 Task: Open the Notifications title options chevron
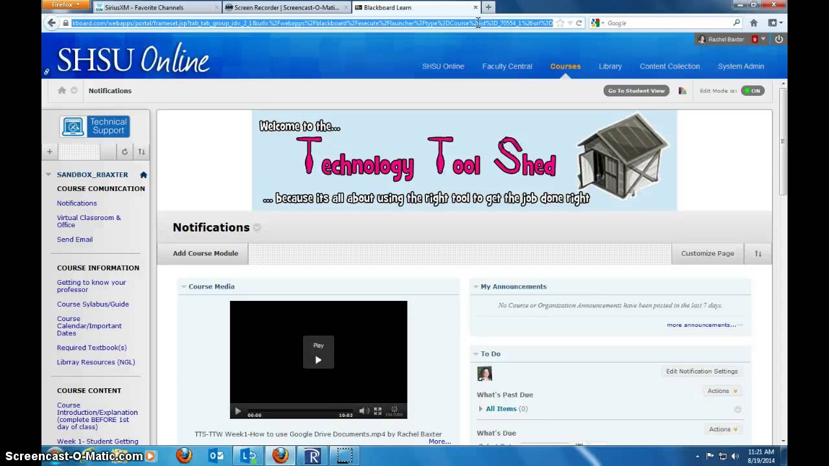pyautogui.click(x=257, y=228)
